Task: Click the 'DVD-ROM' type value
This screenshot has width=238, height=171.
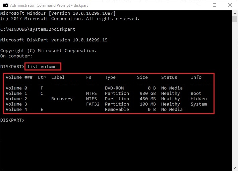Action: (114, 88)
